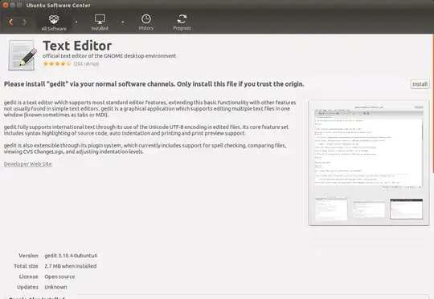Click the 2.7 MB when installed value
Image resolution: width=434 pixels, height=299 pixels.
70,266
